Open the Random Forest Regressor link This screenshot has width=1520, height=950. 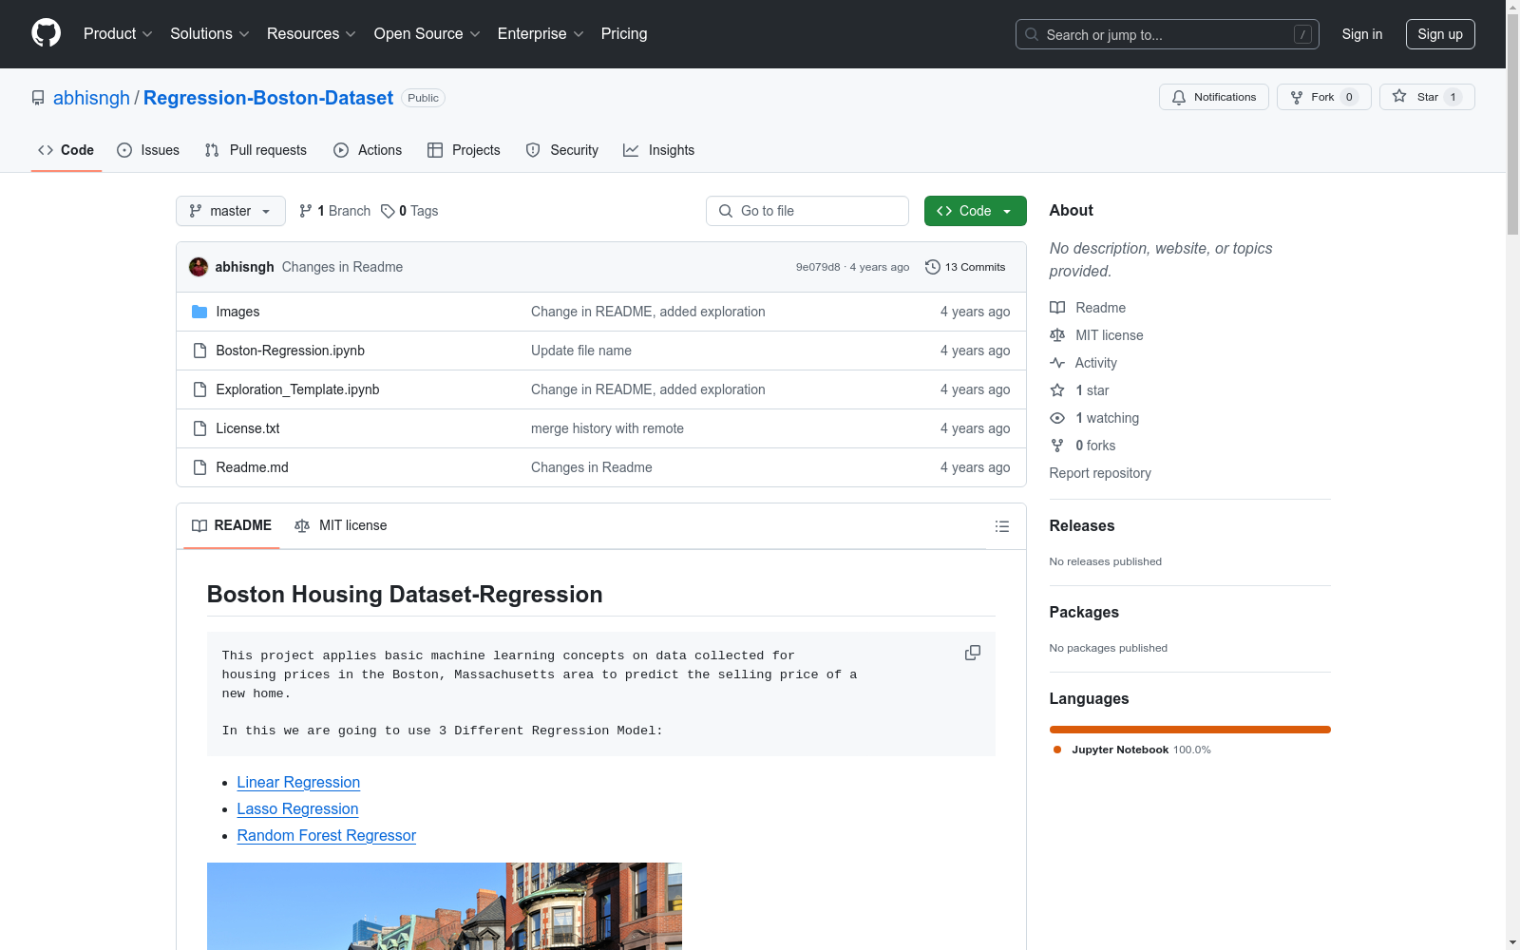click(x=327, y=835)
